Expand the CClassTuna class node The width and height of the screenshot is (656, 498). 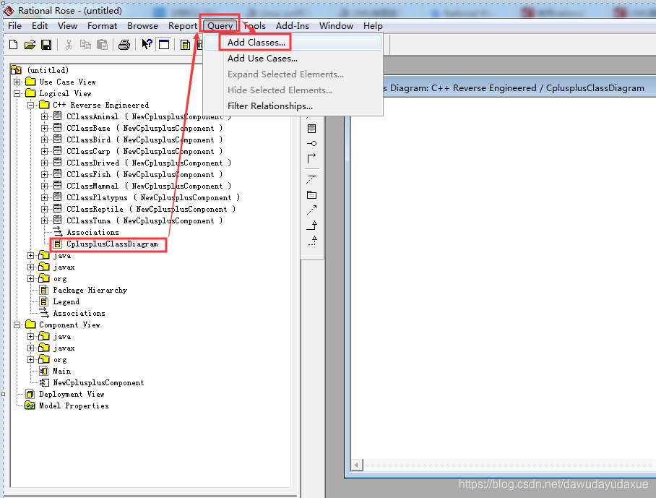(x=44, y=220)
